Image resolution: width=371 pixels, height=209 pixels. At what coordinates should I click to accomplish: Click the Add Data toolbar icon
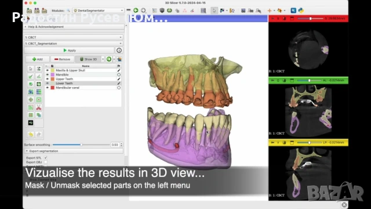pyautogui.click(x=29, y=10)
